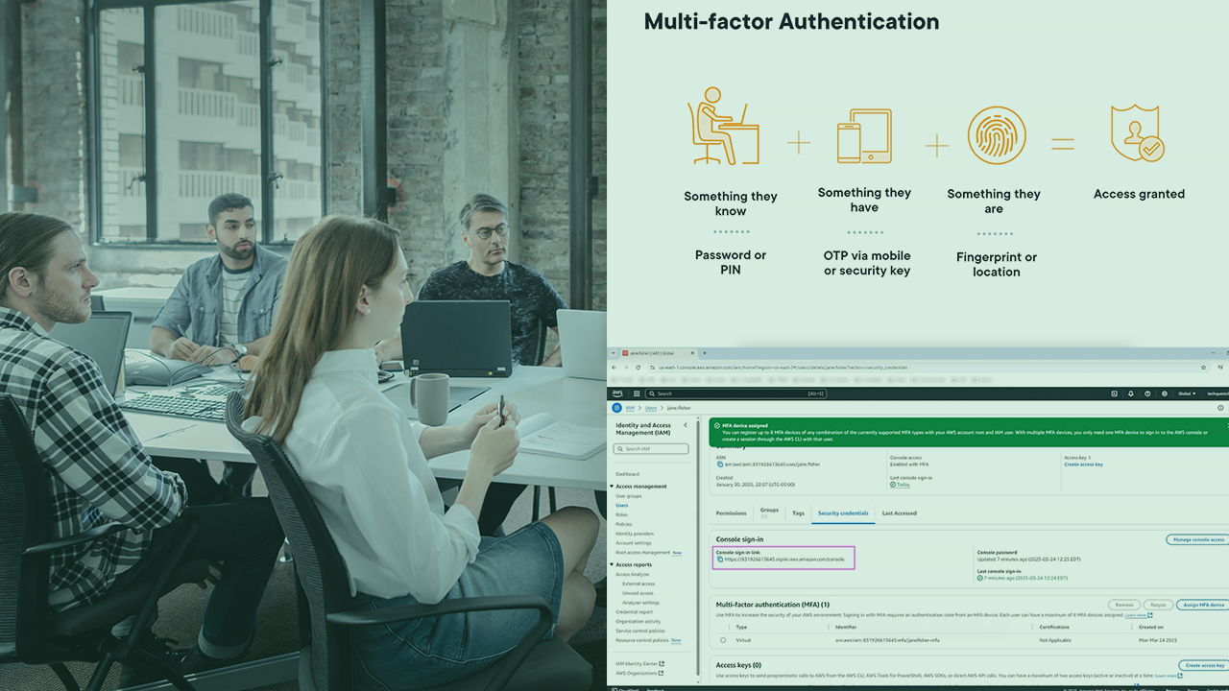Image resolution: width=1229 pixels, height=691 pixels.
Task: Open the AWS settings gear icon
Action: tap(1165, 393)
